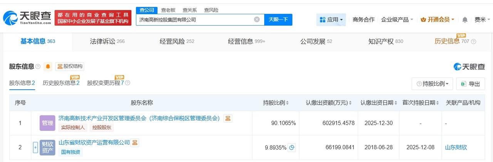Viewport: 493px width, 162px height.
Task: Open the 公司发展 52 tab
Action: pos(316,41)
